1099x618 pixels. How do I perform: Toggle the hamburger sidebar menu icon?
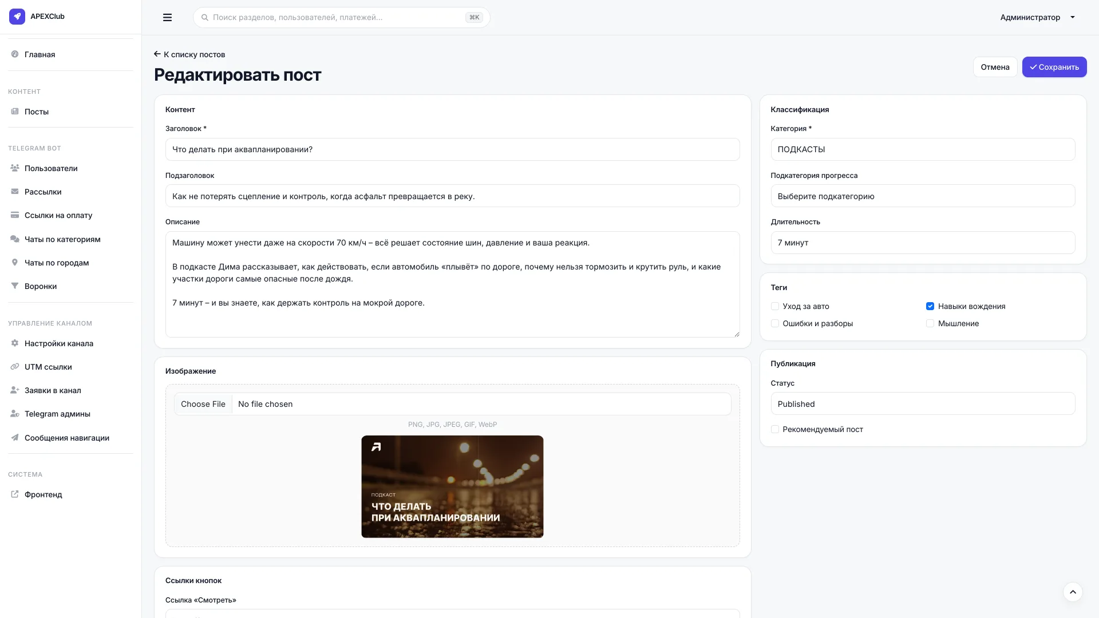pos(167,17)
